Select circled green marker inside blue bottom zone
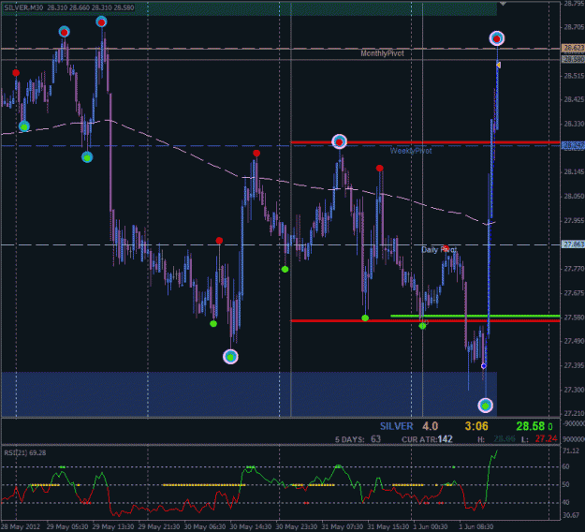 coord(486,405)
